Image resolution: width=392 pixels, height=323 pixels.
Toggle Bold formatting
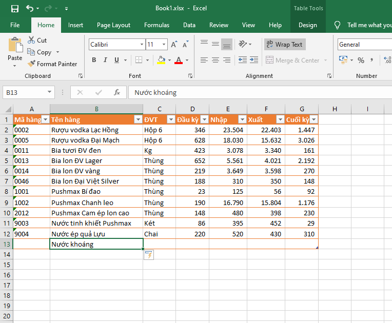click(x=94, y=60)
